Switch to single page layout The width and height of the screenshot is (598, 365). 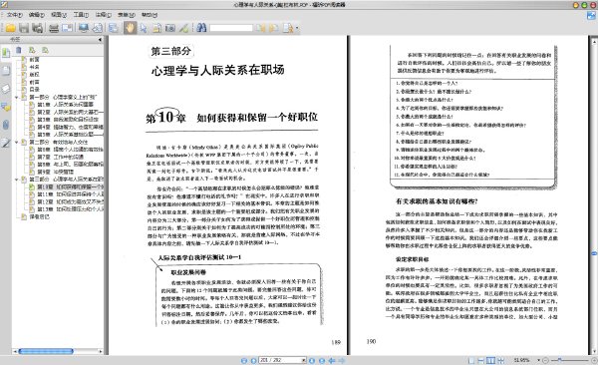pyautogui.click(x=471, y=360)
